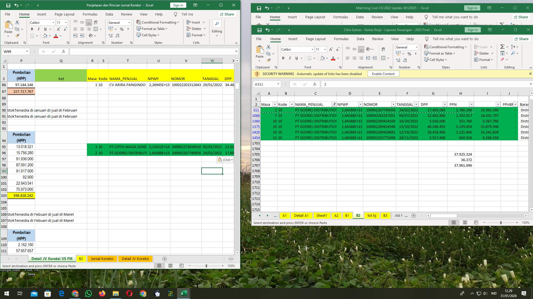Apply underline formatting in Citra Sukses workbook

click(x=296, y=58)
